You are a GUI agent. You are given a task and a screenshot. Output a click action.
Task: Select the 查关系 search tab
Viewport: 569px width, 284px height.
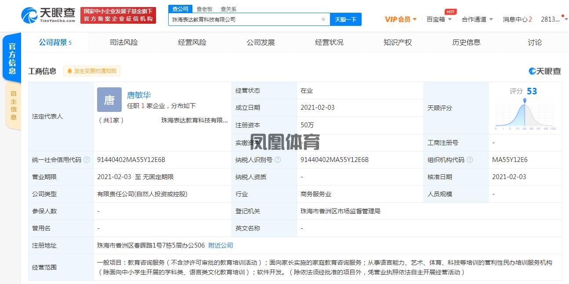228,9
